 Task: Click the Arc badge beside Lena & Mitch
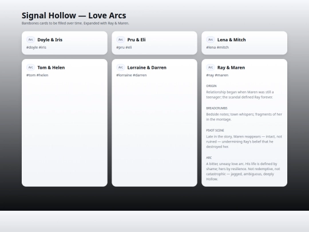211,40
